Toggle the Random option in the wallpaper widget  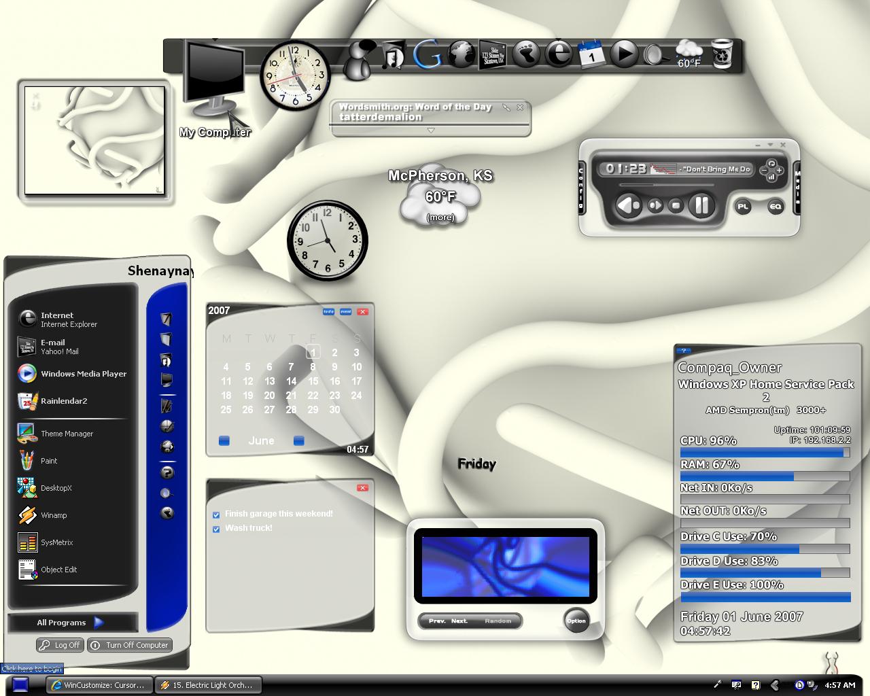click(x=498, y=621)
